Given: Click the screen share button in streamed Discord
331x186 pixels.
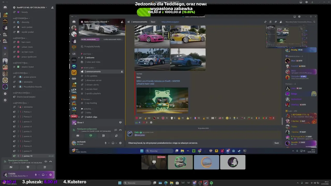Looking at the screenshot, I should [x=91, y=135].
